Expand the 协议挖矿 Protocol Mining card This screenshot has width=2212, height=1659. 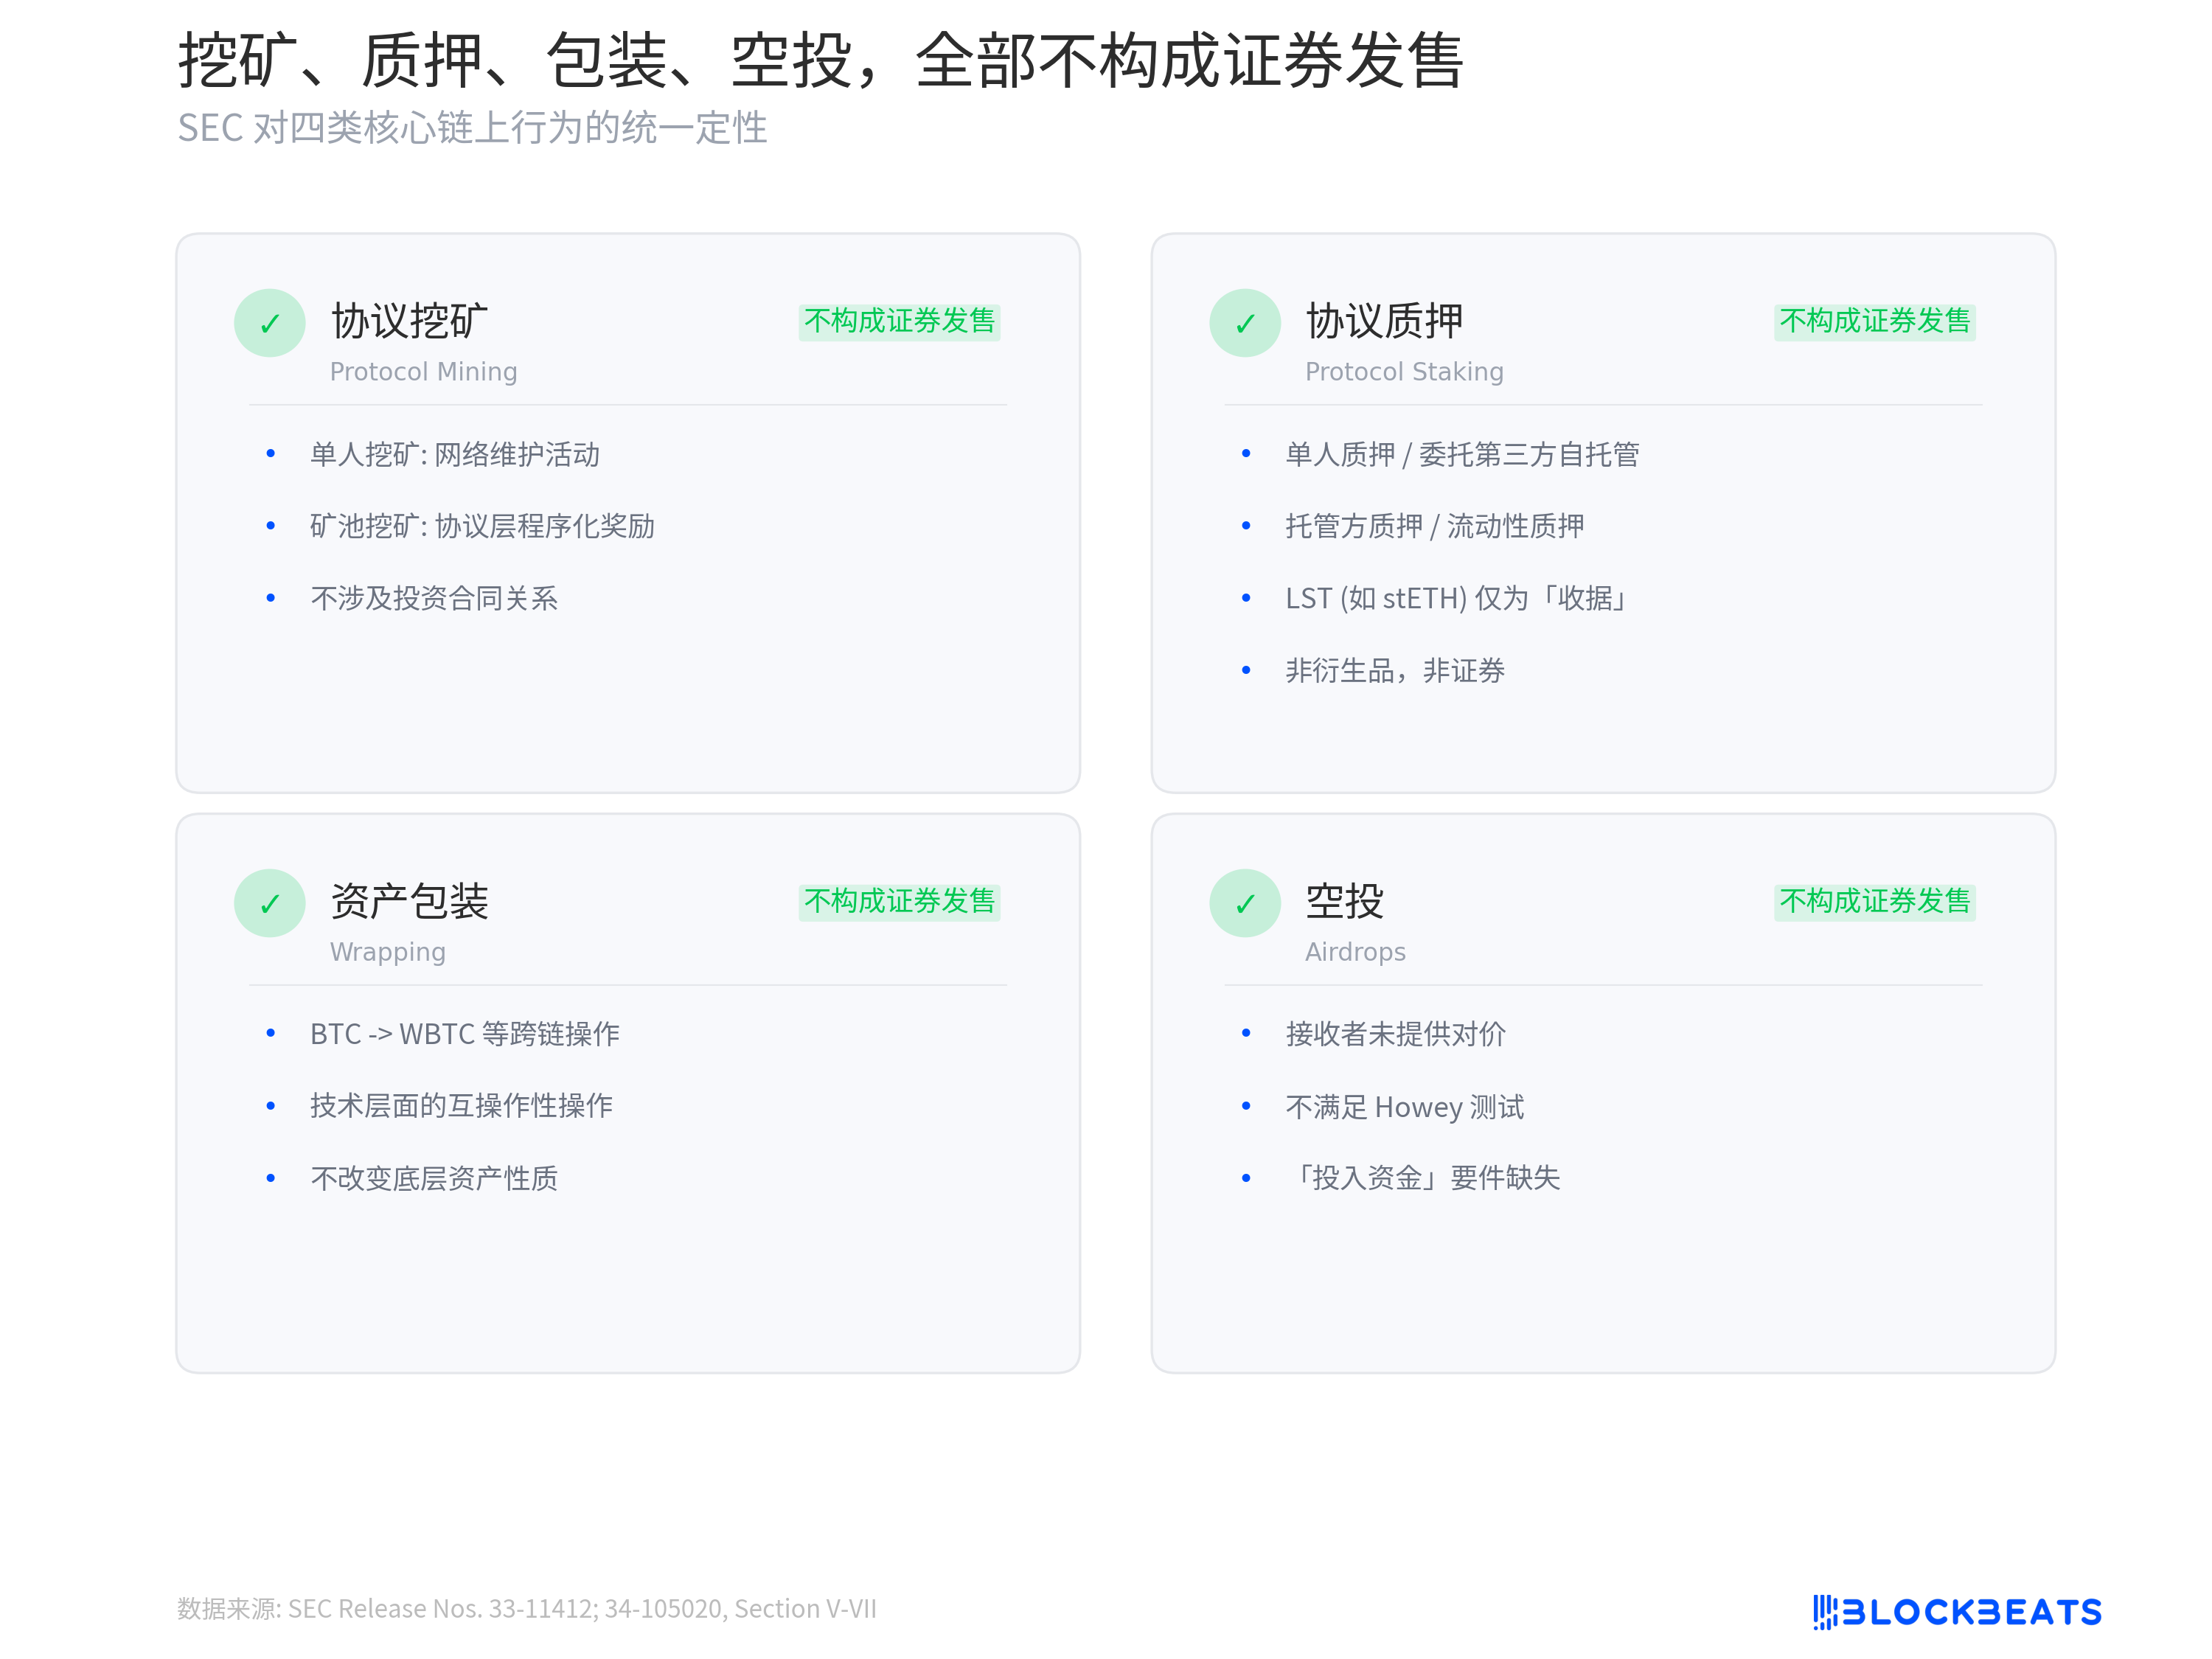(x=627, y=510)
